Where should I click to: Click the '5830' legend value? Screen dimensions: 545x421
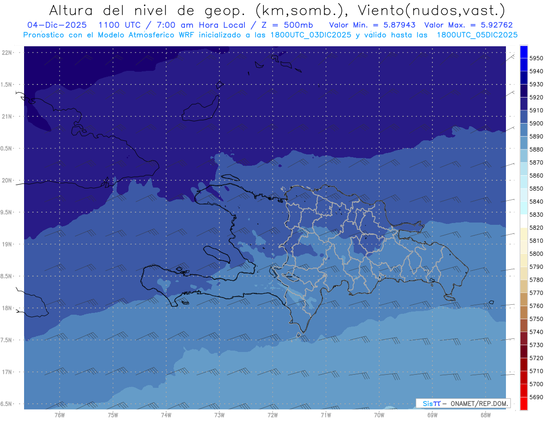pyautogui.click(x=536, y=214)
